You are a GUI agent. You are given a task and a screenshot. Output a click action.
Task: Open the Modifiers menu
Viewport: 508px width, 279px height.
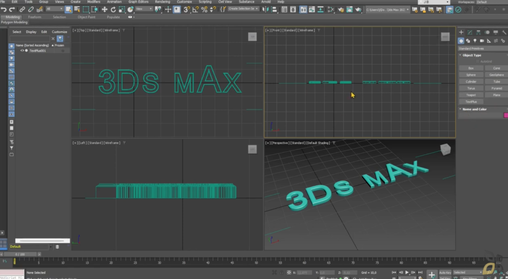point(94,1)
